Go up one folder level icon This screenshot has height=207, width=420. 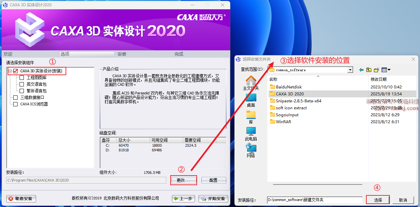coord(369,70)
